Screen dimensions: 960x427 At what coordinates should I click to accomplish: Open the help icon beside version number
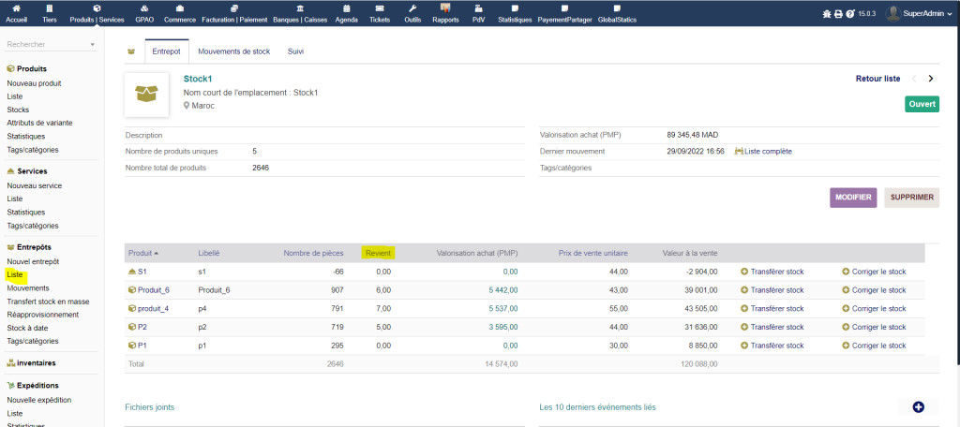coord(849,14)
